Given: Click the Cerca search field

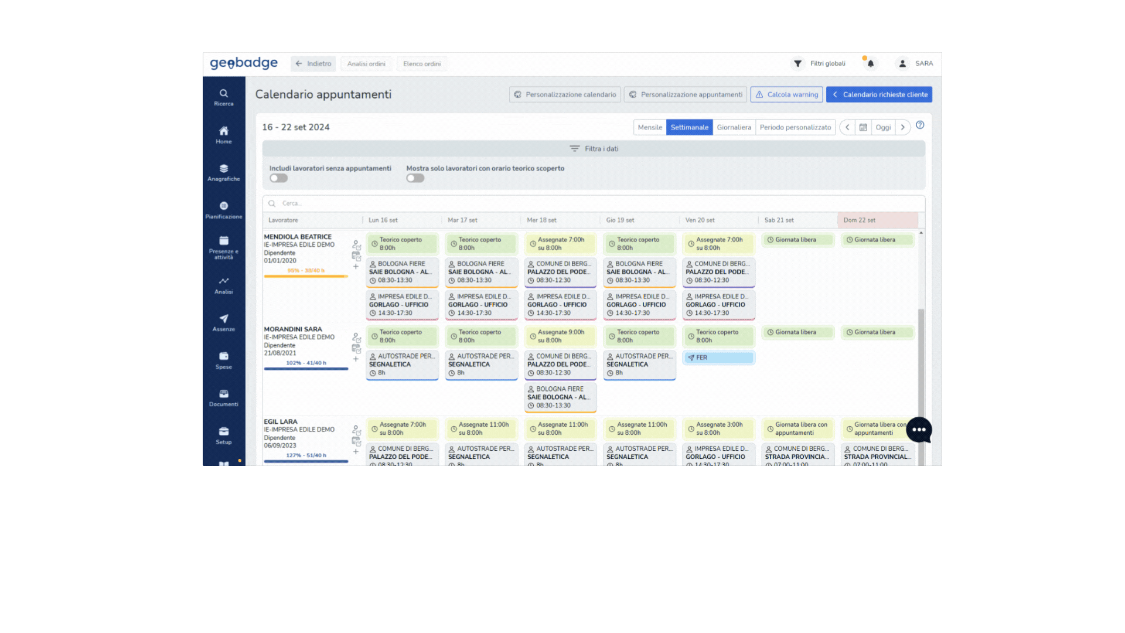Looking at the screenshot, I should pyautogui.click(x=594, y=203).
